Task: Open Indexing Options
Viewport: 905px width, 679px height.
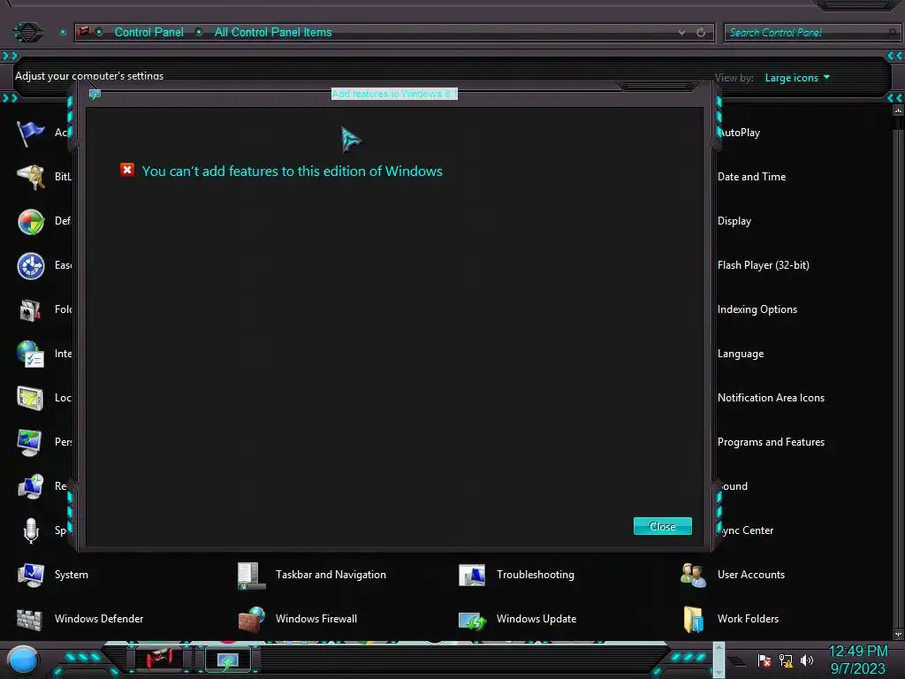Action: point(757,309)
